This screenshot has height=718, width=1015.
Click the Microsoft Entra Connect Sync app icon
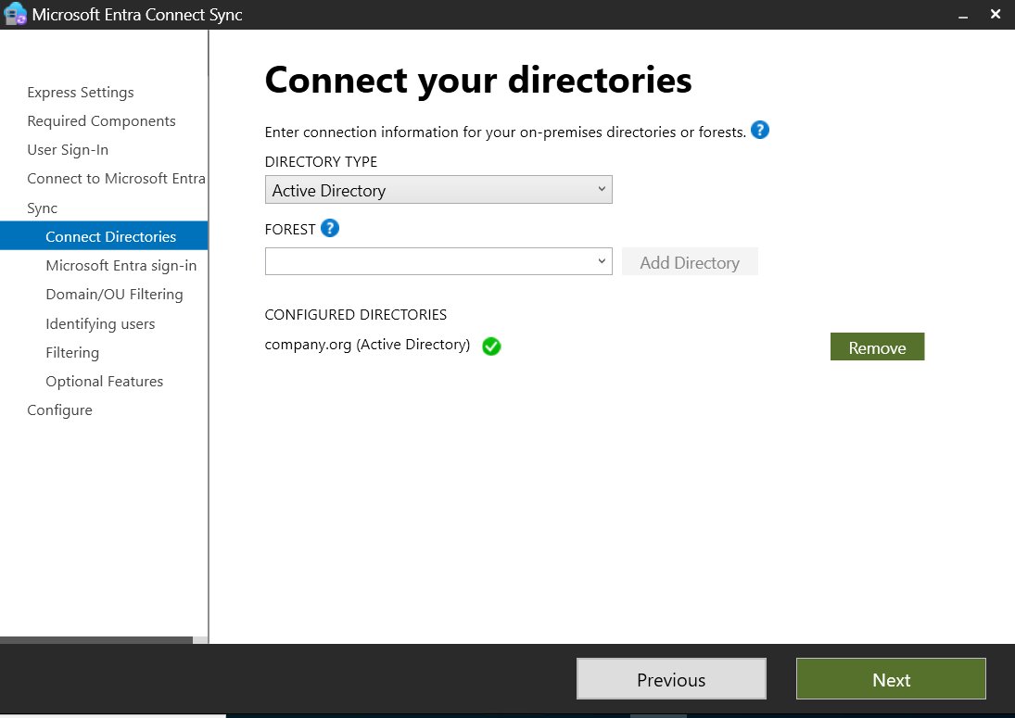(15, 15)
